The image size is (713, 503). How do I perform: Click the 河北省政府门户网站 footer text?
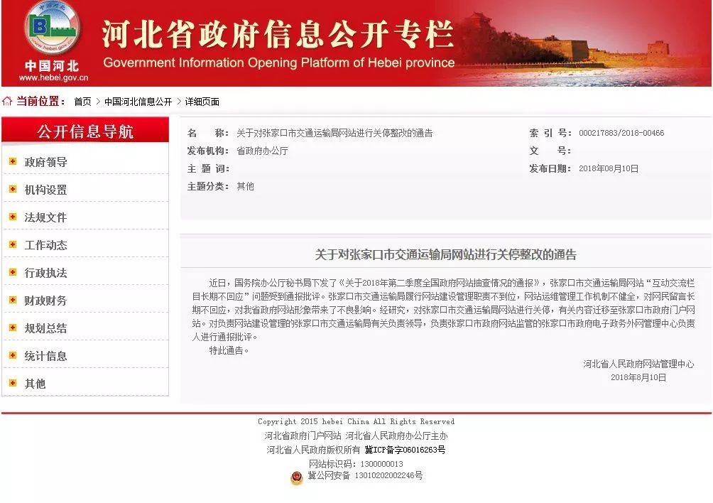click(x=303, y=436)
